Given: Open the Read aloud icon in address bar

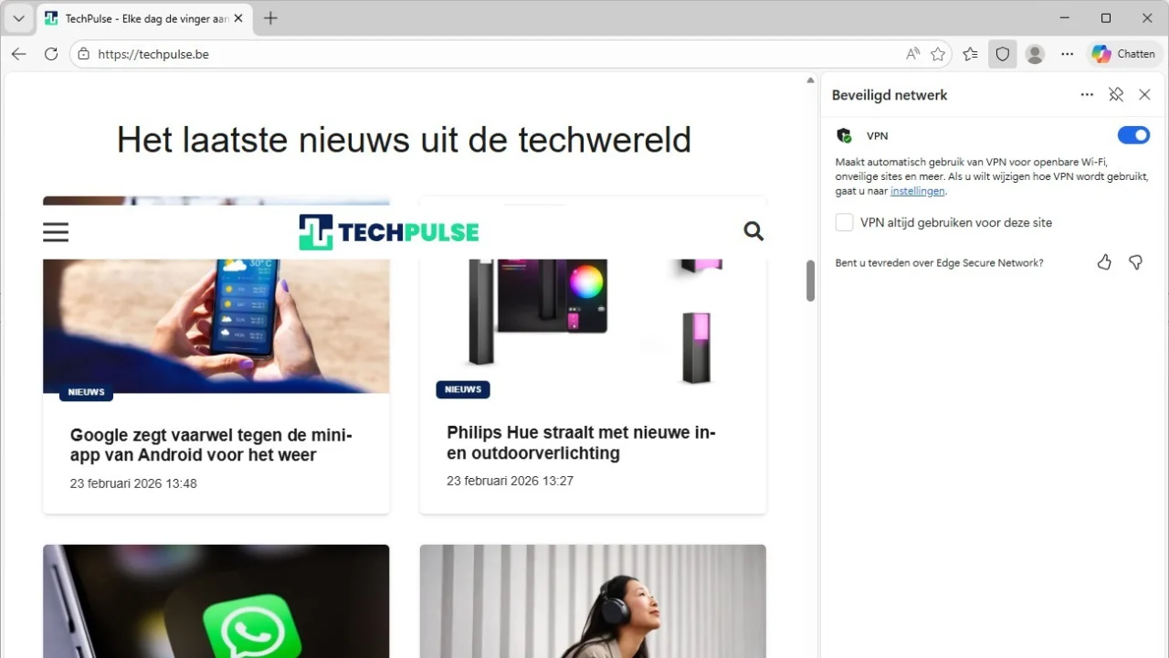Looking at the screenshot, I should 912,54.
